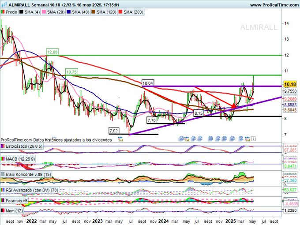Click the 9,2689 SMA value tag
Screen dimensions: 300x225
(x=290, y=99)
